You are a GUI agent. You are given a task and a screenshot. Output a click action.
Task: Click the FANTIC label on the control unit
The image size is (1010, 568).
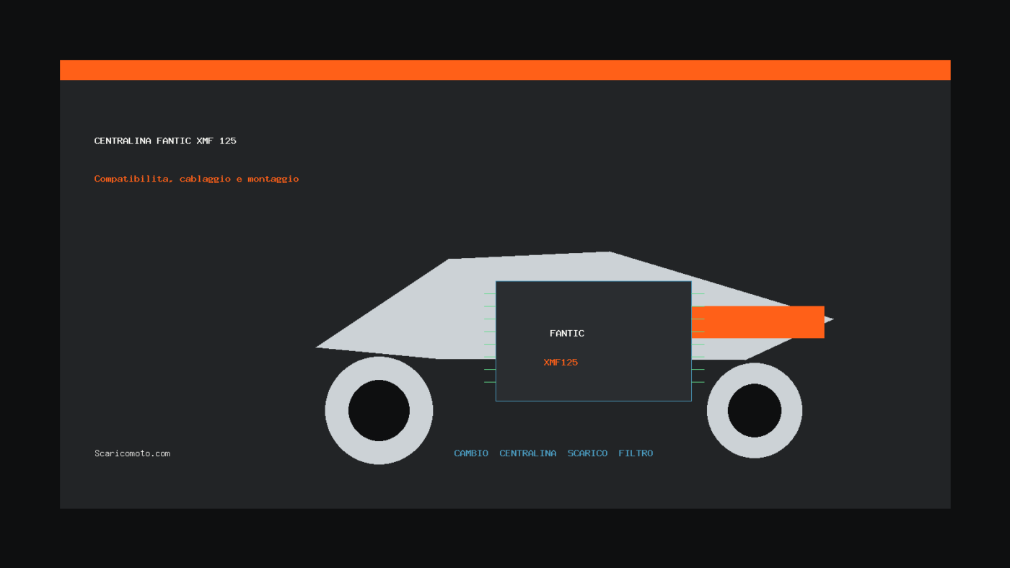coord(567,333)
